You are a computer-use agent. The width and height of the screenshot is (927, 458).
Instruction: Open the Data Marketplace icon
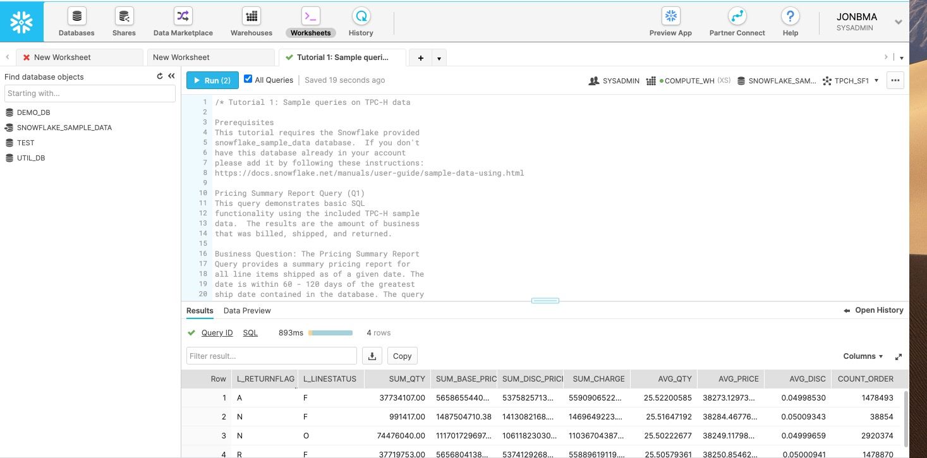coord(183,16)
